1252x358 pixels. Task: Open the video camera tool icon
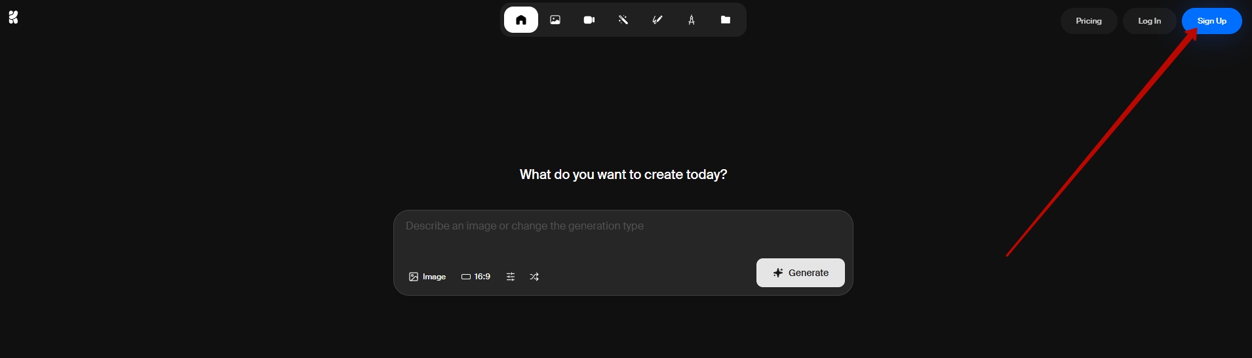click(589, 20)
